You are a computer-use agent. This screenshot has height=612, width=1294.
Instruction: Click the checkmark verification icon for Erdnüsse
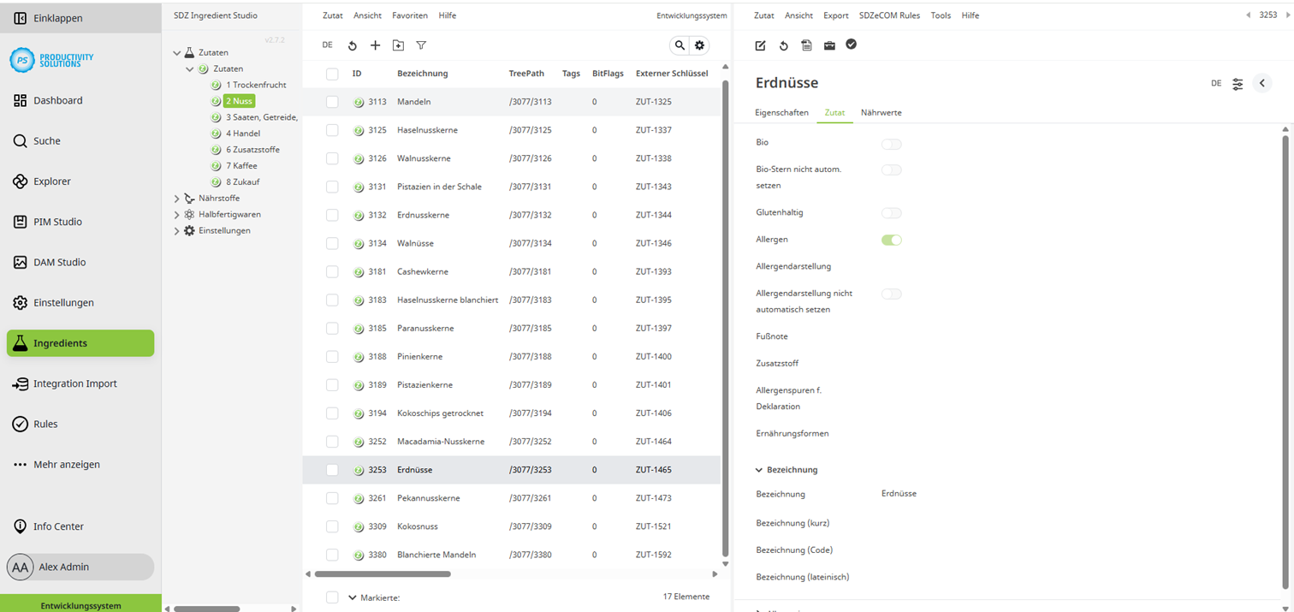pyautogui.click(x=851, y=46)
